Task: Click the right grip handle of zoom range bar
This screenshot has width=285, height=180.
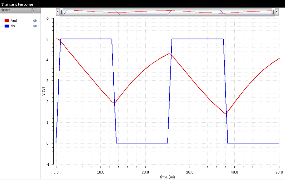Action: (x=273, y=12)
